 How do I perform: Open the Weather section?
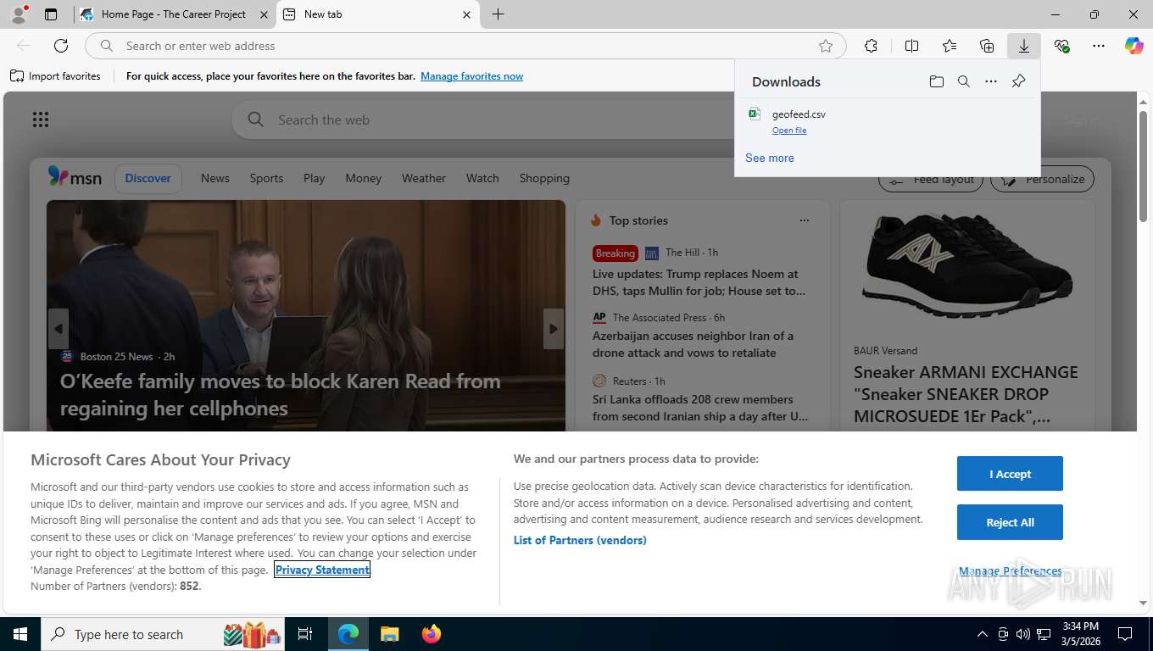click(424, 178)
